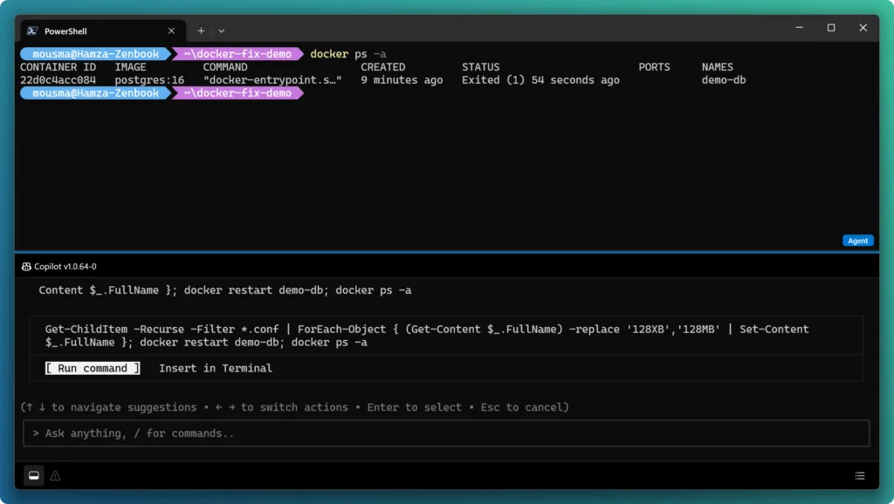
Task: Open the list menu icon at bottom right
Action: (860, 475)
